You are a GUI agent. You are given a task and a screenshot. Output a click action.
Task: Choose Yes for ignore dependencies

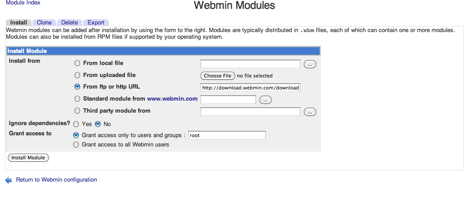76,124
